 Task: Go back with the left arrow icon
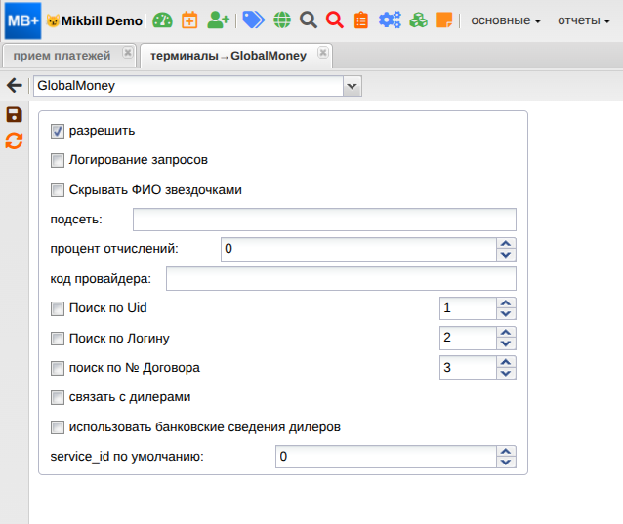pyautogui.click(x=15, y=85)
